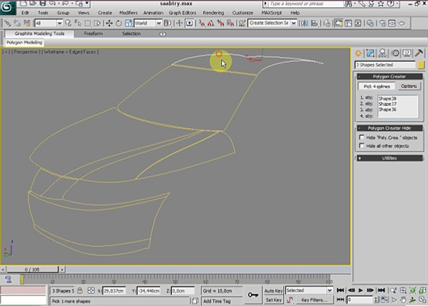The width and height of the screenshot is (428, 306).
Task: Switch to the Freeform ribbon tab
Action: tap(93, 33)
